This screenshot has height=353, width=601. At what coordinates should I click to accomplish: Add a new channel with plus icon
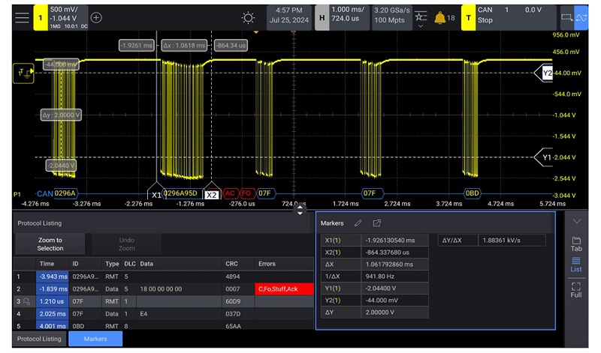(x=96, y=17)
